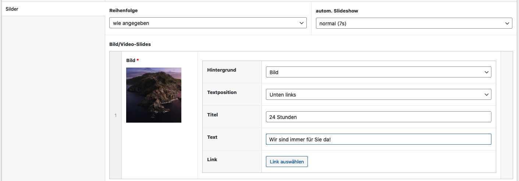Expand the Textposition dropdown showing Unten links

[378, 95]
